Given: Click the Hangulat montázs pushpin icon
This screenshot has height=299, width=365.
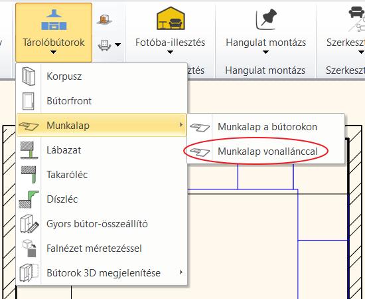Looking at the screenshot, I should pyautogui.click(x=266, y=19).
